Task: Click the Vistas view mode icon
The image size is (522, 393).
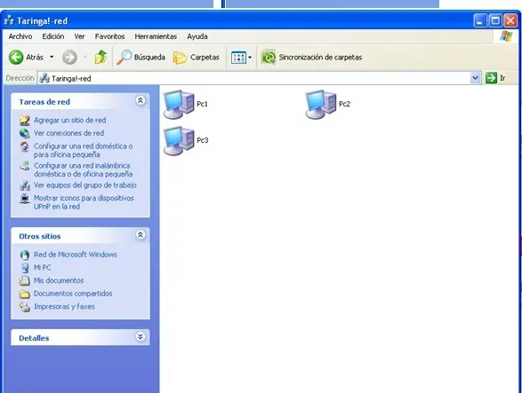Action: click(x=238, y=57)
